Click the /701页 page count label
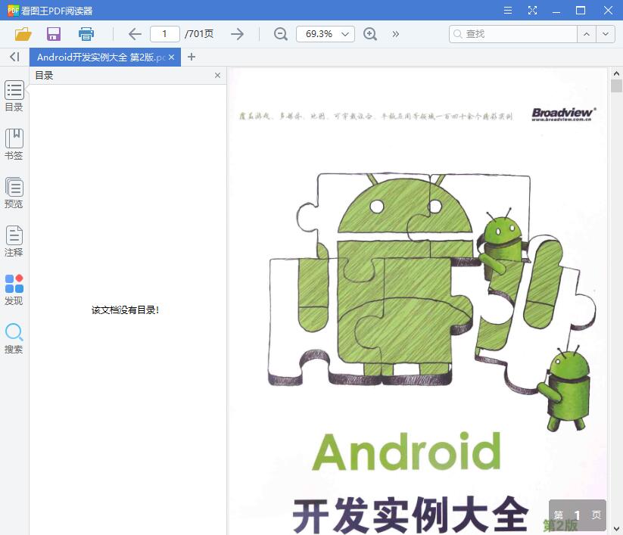 click(198, 34)
